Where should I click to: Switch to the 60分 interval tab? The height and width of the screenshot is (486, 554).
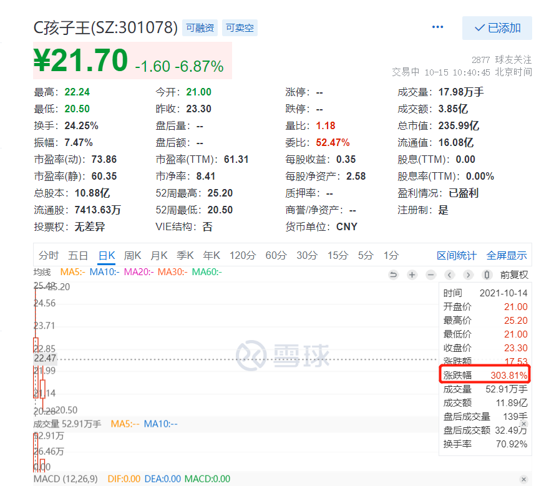pyautogui.click(x=275, y=255)
